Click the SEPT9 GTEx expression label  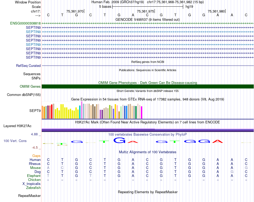pyautogui.click(x=35, y=111)
